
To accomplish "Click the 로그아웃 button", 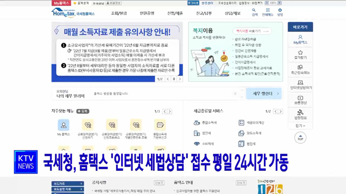I will [x=193, y=3].
